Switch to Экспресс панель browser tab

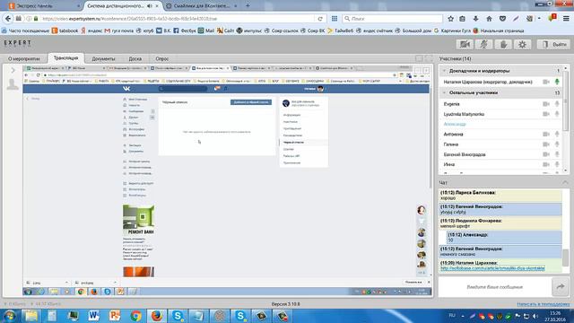pyautogui.click(x=44, y=6)
